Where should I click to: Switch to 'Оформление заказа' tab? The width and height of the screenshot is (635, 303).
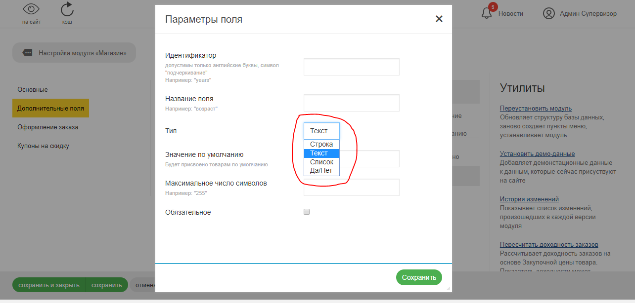pyautogui.click(x=48, y=127)
